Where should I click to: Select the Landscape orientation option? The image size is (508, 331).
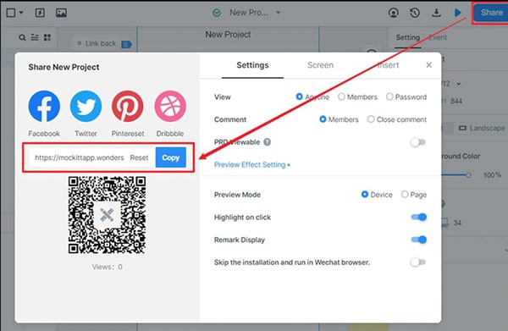coord(482,129)
